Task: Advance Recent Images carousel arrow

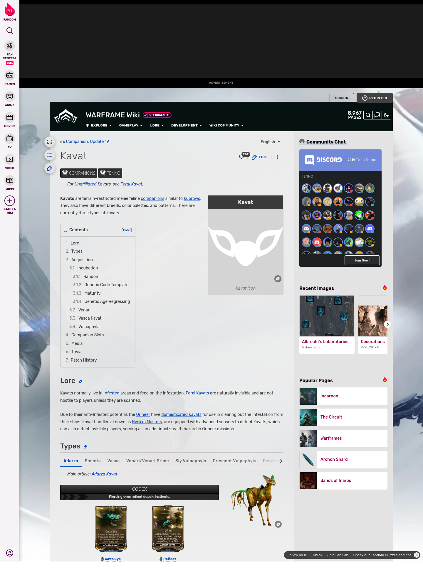Action: 387,324
